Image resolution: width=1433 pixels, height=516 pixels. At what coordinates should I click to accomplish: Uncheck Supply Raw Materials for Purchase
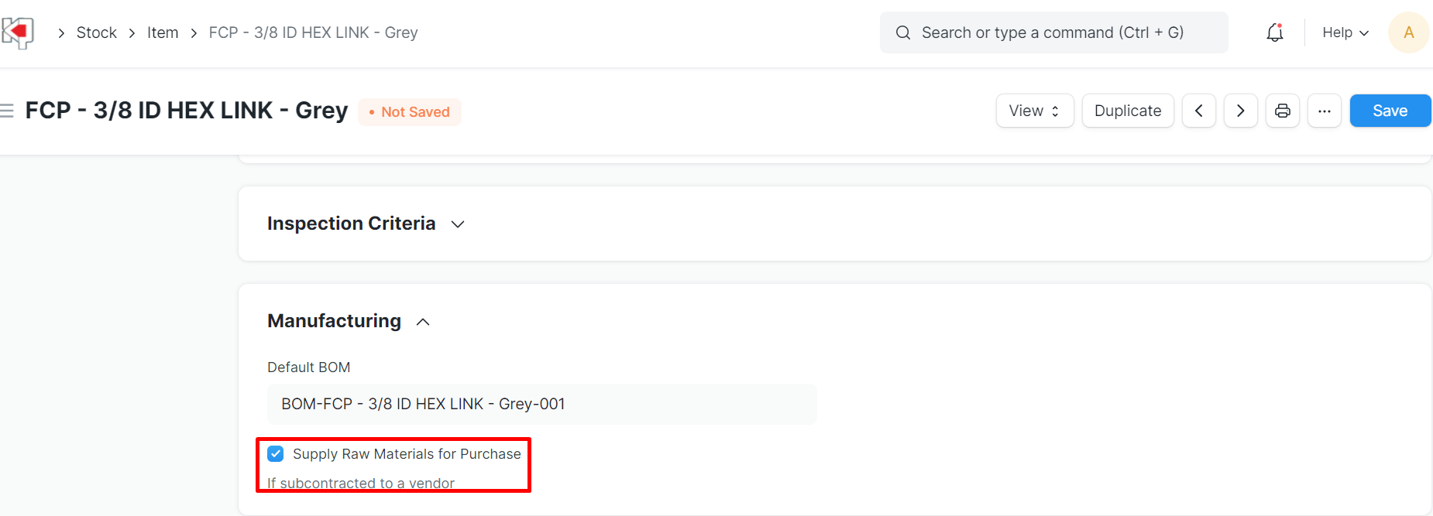tap(276, 453)
